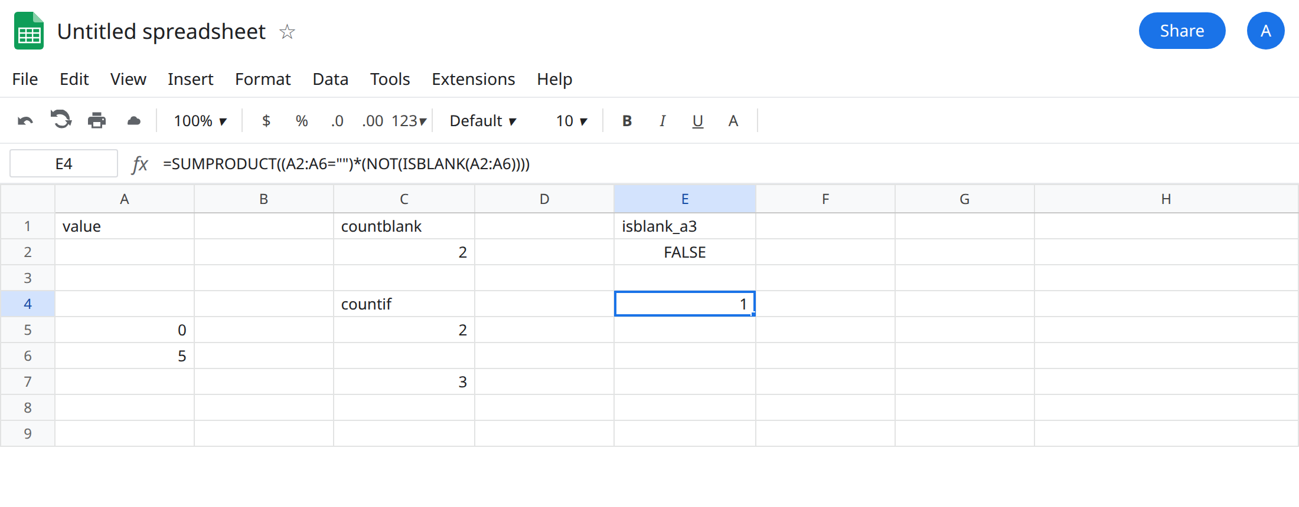Open the 100% zoom dropdown

coord(200,121)
